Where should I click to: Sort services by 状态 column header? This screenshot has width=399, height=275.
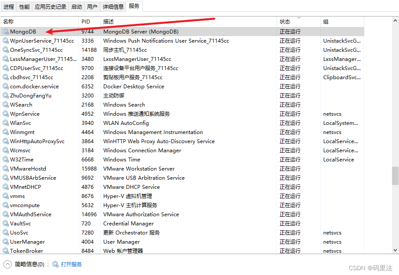click(x=285, y=22)
